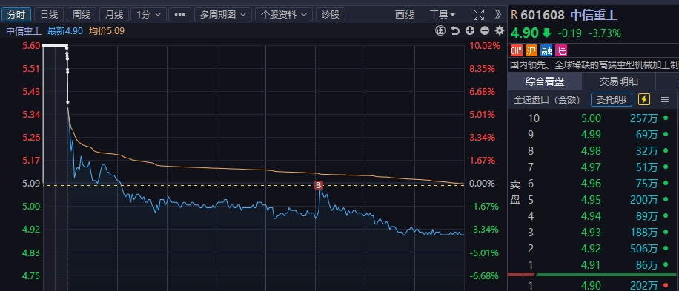
Task: Open chart settings gear icon
Action: coord(500,30)
